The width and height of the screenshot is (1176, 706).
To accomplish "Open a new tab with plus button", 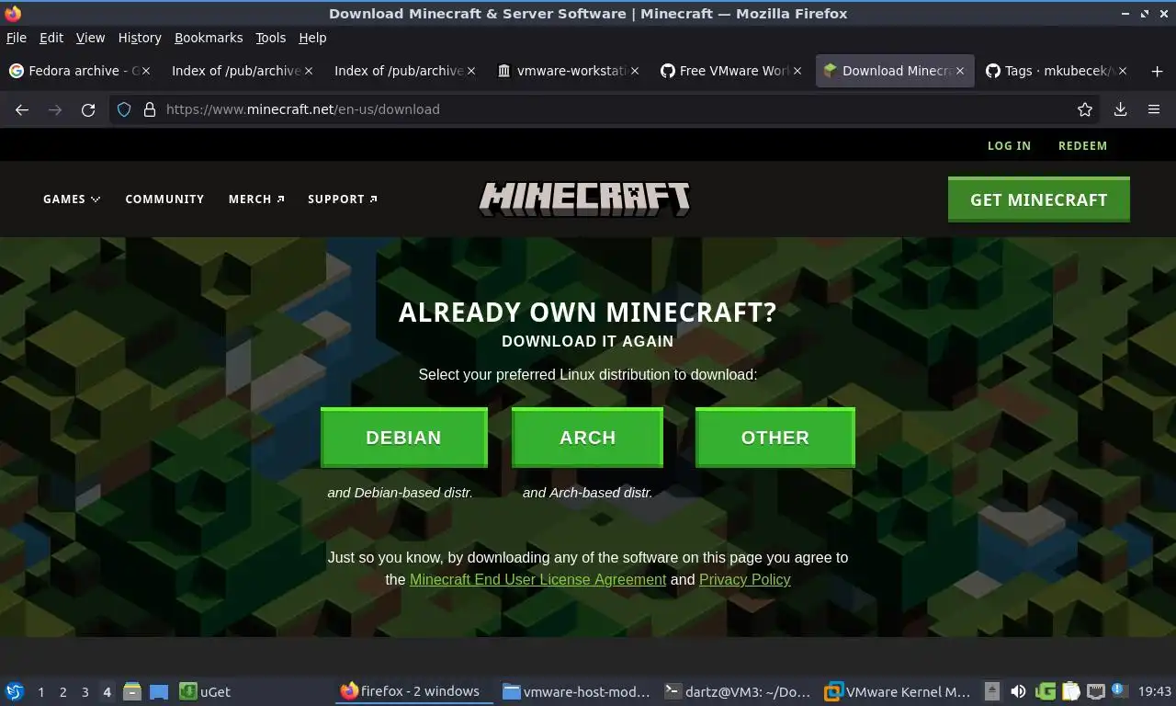I will [x=1157, y=71].
